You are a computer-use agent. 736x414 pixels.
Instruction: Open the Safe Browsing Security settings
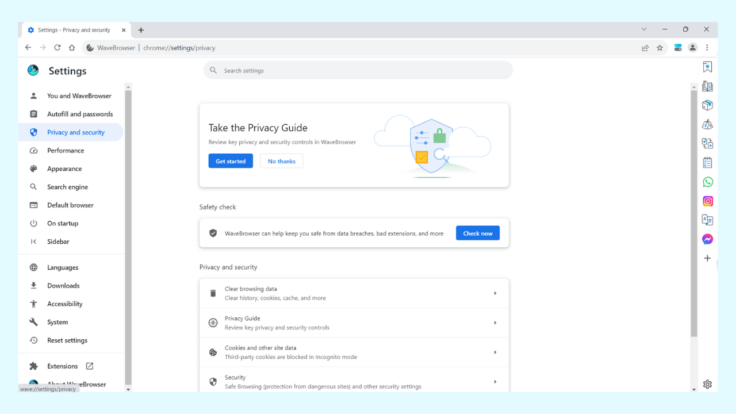click(x=354, y=380)
